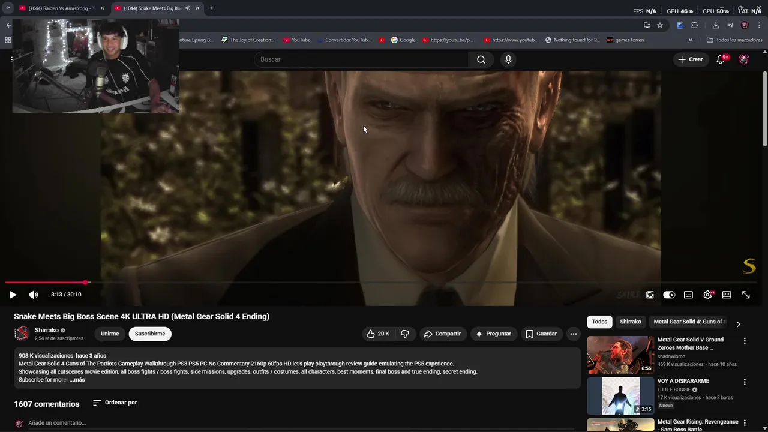Go back with the browser back arrow

point(8,25)
